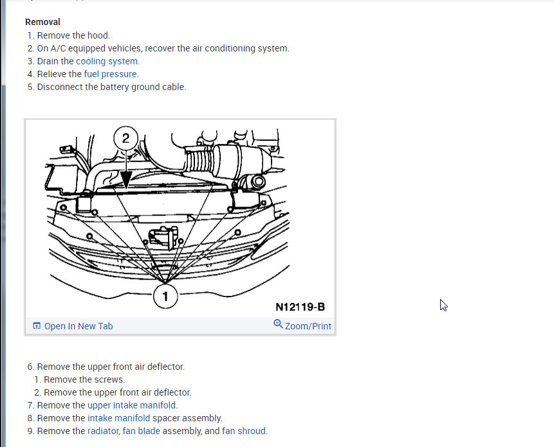Open the intake manifold link in step 8
The image size is (554, 447).
(x=118, y=418)
